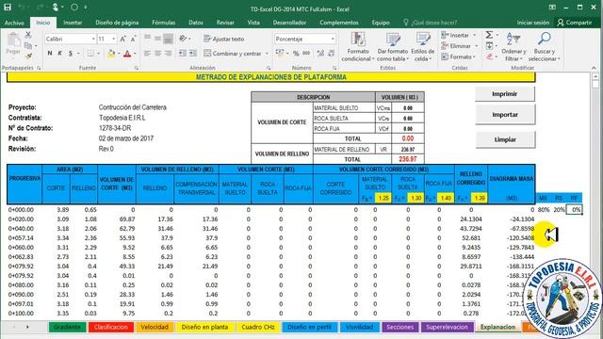Viewport: 603px width, 339px height.
Task: Open the touch/mouse mode quick access button
Action: pos(56,7)
